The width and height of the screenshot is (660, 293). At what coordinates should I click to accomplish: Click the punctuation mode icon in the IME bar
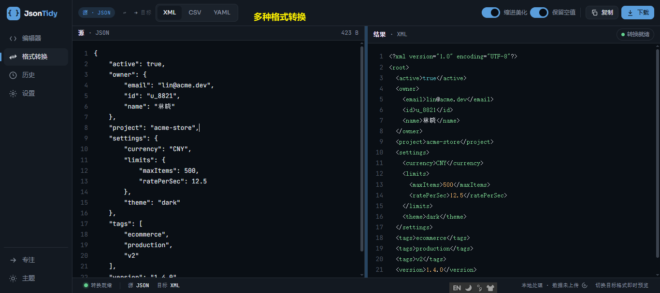click(479, 288)
